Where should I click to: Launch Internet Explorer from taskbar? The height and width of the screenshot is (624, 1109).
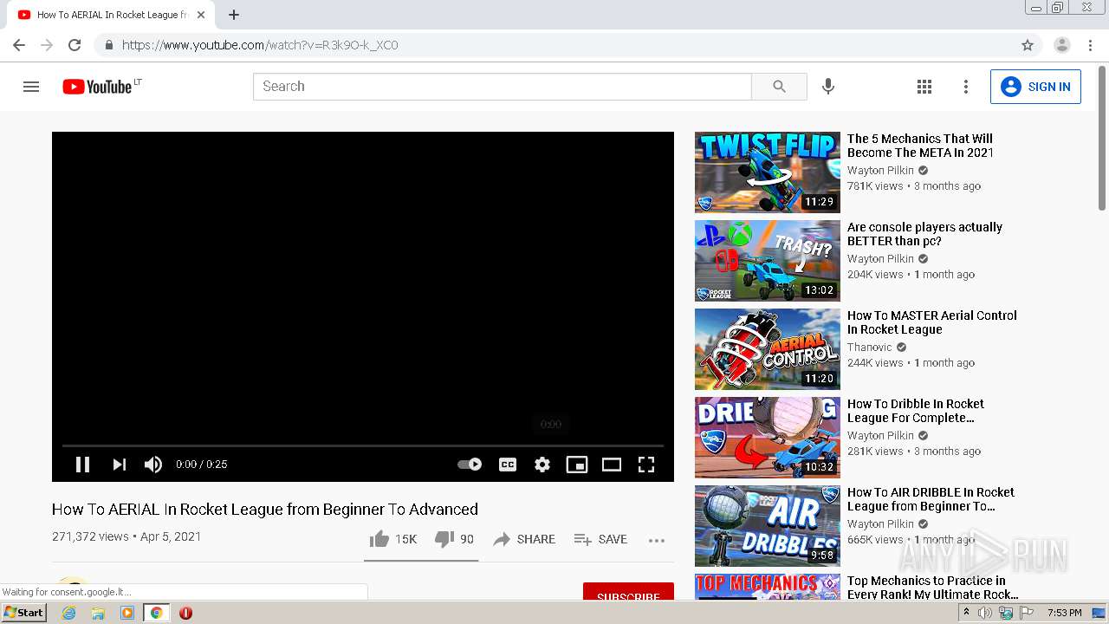coord(69,613)
